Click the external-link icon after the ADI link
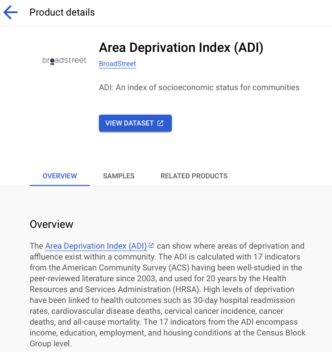 [151, 245]
